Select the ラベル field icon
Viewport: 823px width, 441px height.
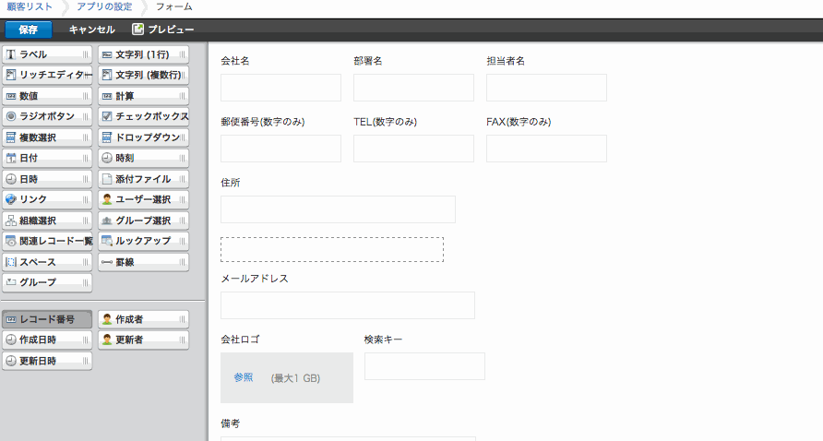[11, 54]
